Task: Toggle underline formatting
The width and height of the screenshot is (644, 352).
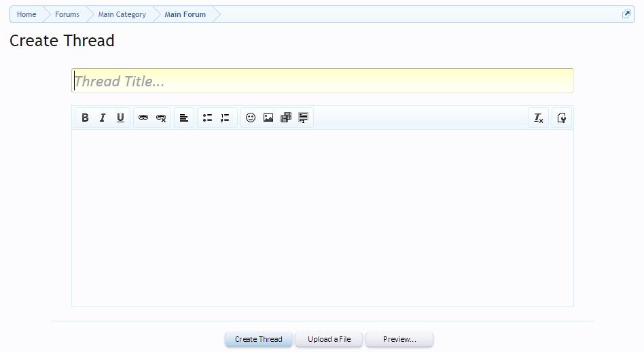Action: [x=120, y=118]
